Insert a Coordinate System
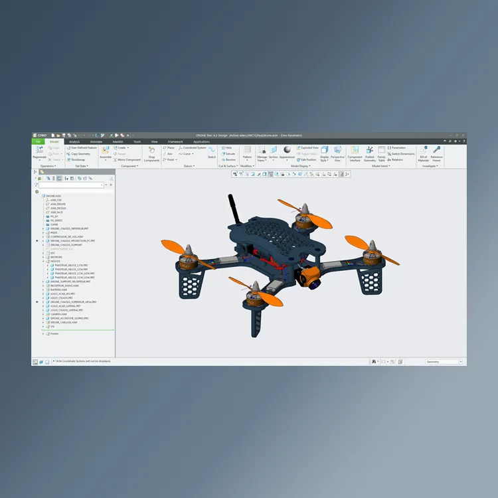The height and width of the screenshot is (498, 498). click(x=193, y=147)
